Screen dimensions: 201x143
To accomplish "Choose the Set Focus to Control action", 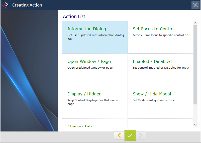I will click(160, 37).
